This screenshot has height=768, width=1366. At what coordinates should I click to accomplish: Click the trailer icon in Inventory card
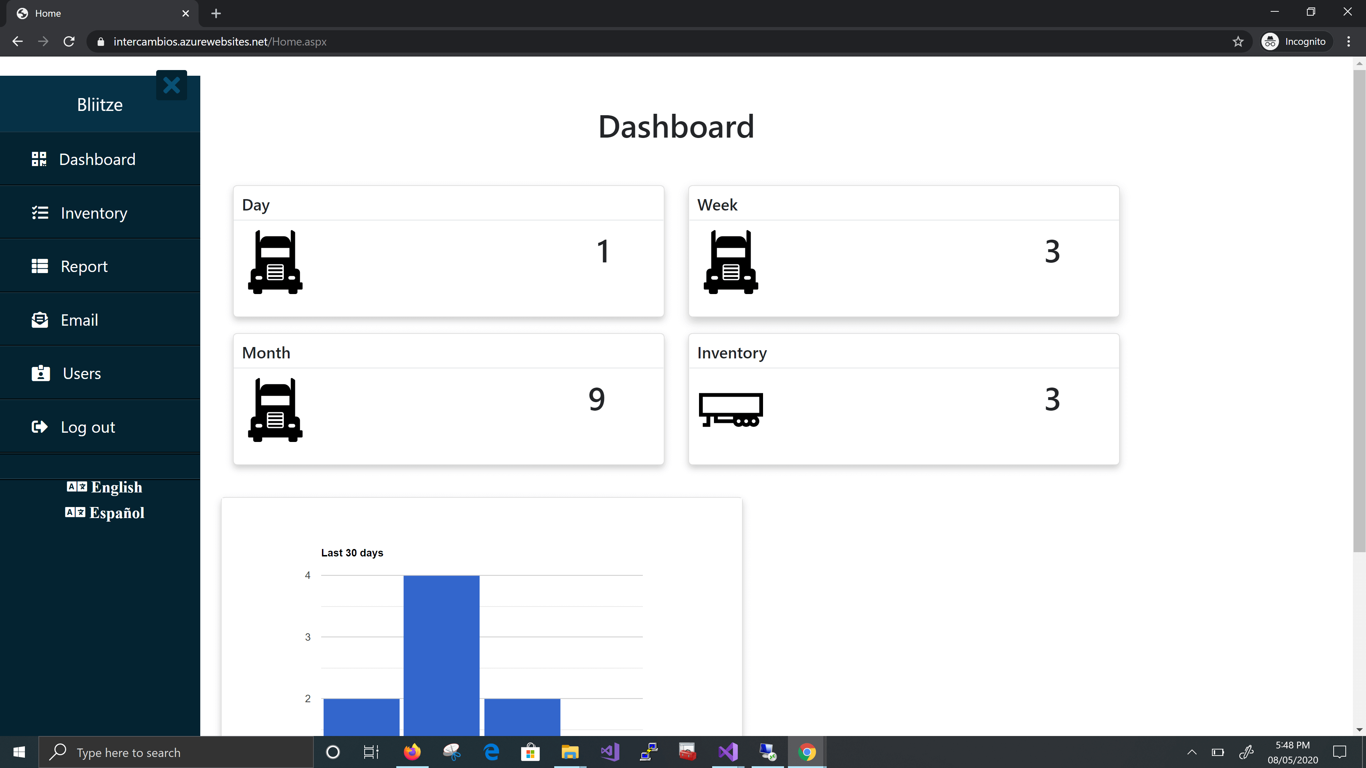coord(731,410)
